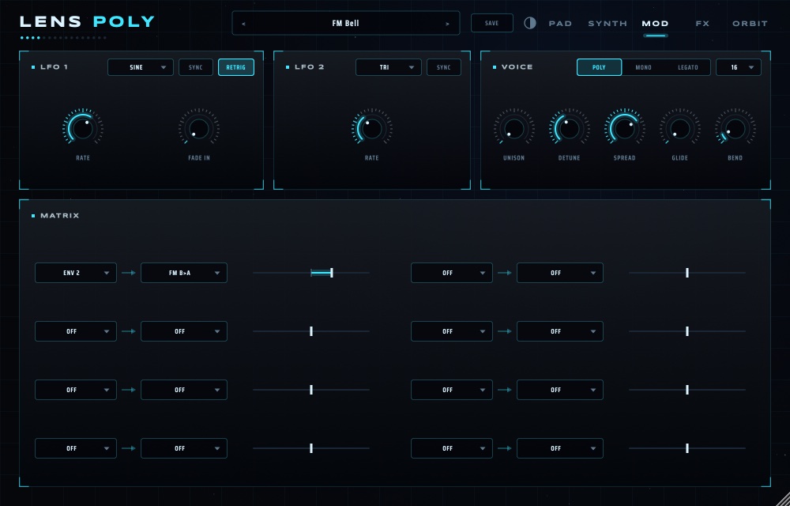Click the Glide knob

coord(679,128)
